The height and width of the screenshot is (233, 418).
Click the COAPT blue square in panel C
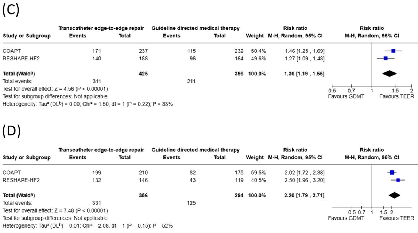point(393,51)
